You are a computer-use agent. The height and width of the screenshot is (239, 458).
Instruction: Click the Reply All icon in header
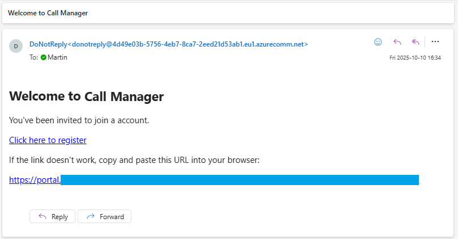(415, 42)
